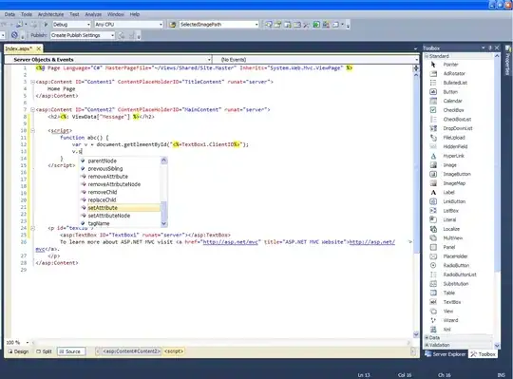
Task: Select the TextBox control in Toolbox
Action: (446, 302)
